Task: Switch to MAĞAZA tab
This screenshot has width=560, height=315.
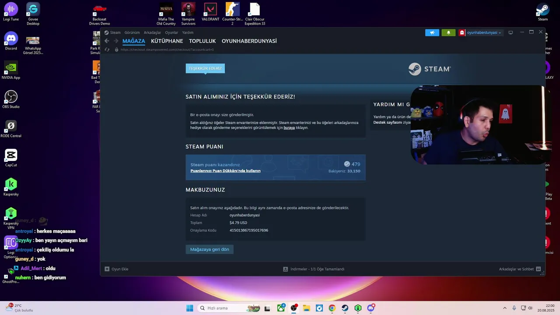Action: (x=134, y=41)
